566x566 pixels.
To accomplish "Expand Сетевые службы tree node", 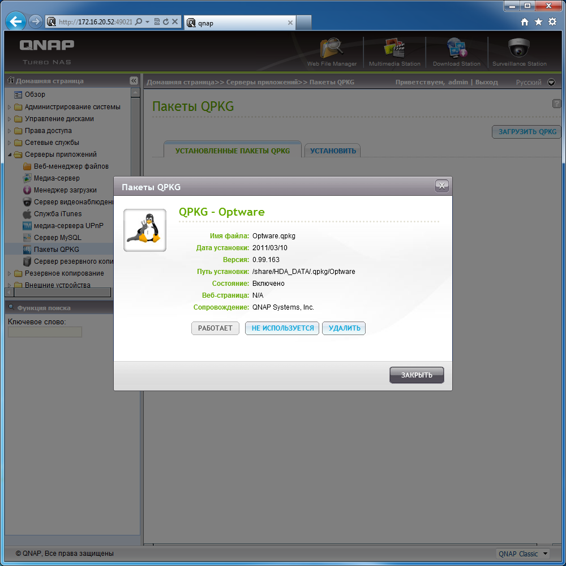I will pos(10,143).
